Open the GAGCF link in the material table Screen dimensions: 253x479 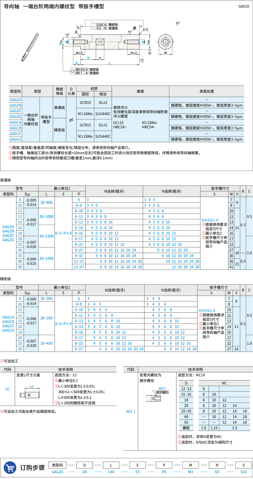click(x=15, y=134)
